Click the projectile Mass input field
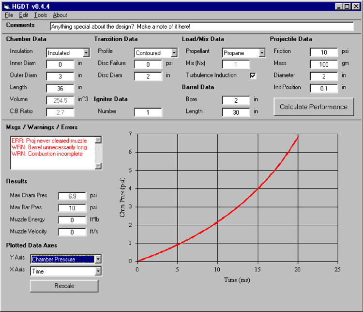The height and width of the screenshot is (312, 363). [x=324, y=64]
